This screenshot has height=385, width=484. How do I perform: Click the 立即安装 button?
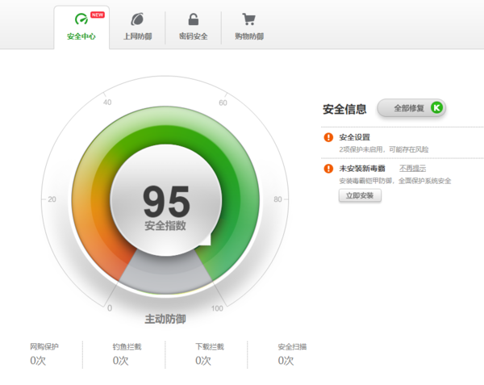360,195
